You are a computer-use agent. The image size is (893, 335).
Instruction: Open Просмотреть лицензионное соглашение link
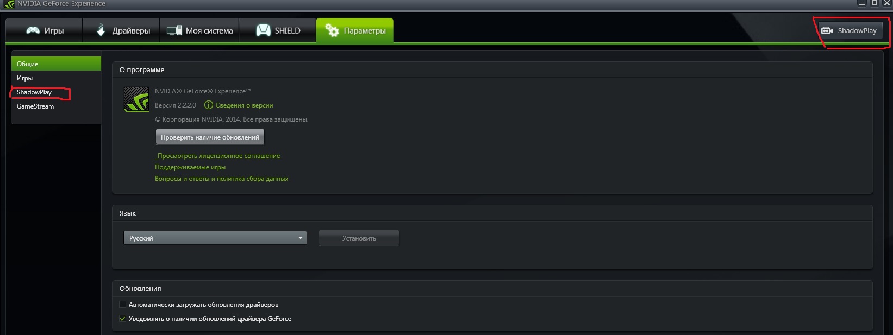coord(217,156)
